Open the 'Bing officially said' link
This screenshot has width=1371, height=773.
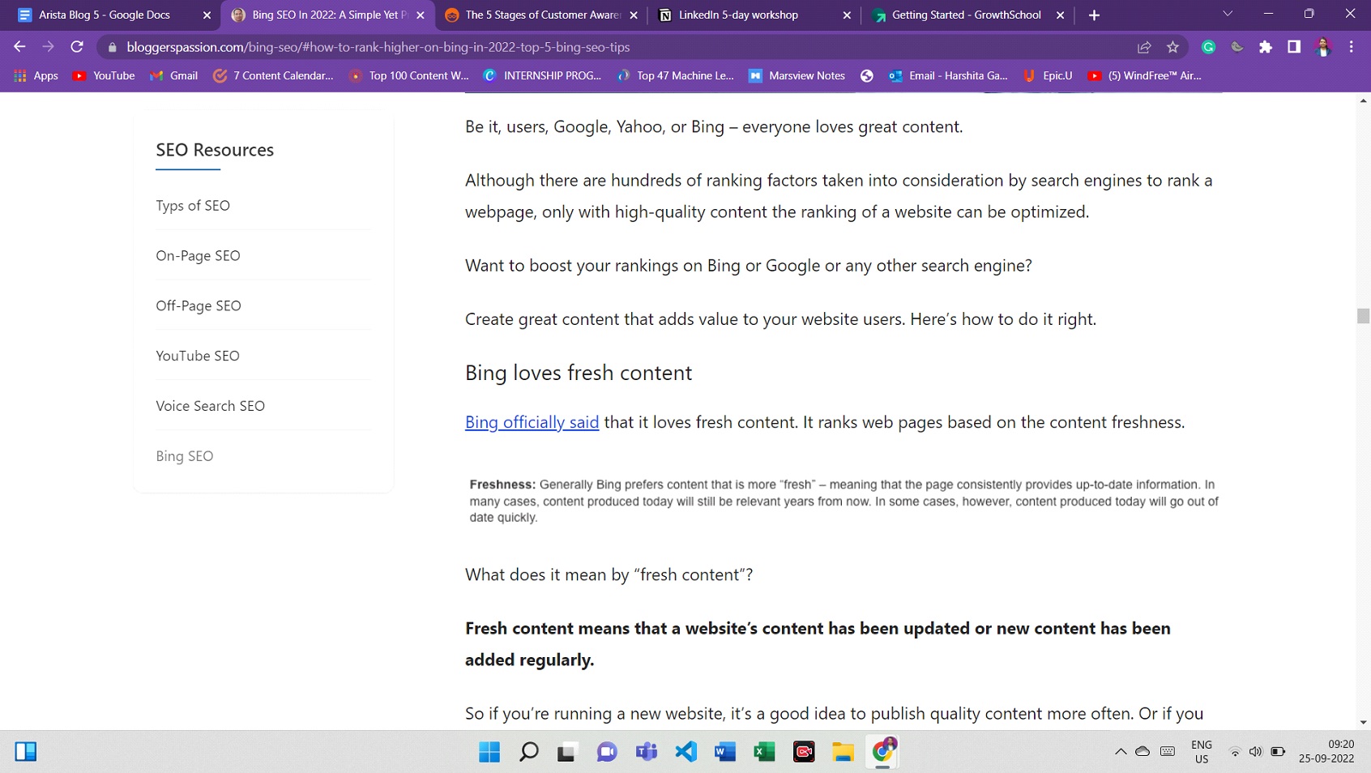tap(532, 422)
